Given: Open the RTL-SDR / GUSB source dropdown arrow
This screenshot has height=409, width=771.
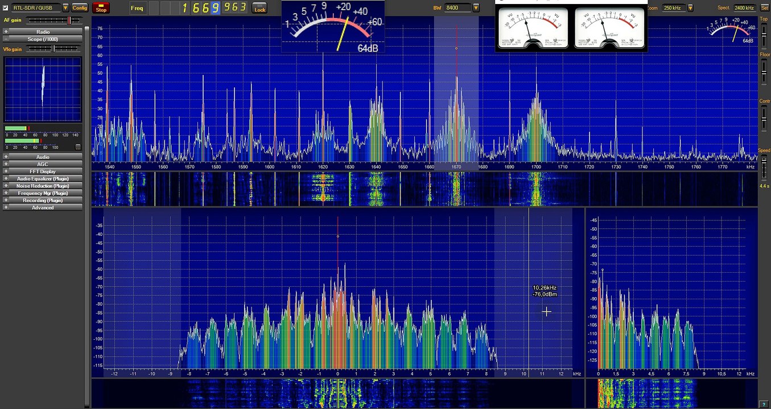Looking at the screenshot, I should click(65, 7).
